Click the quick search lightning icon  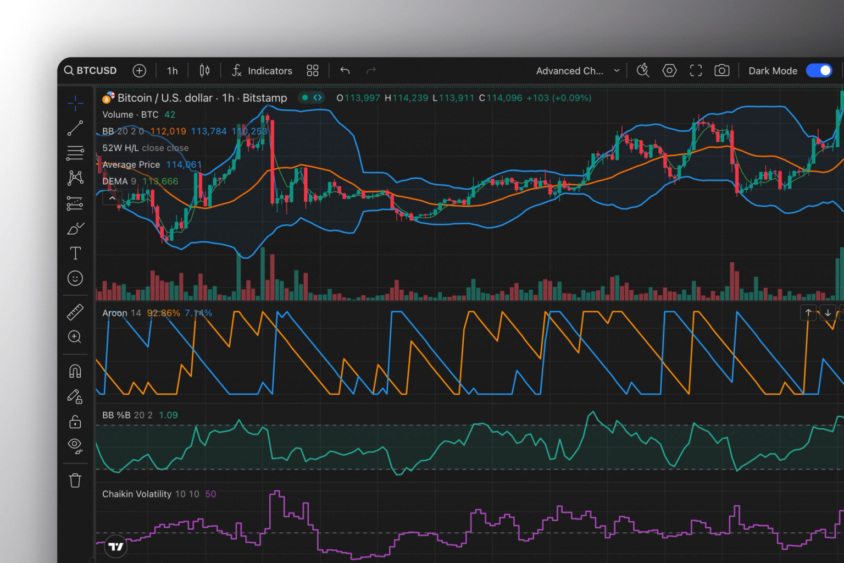coord(643,70)
